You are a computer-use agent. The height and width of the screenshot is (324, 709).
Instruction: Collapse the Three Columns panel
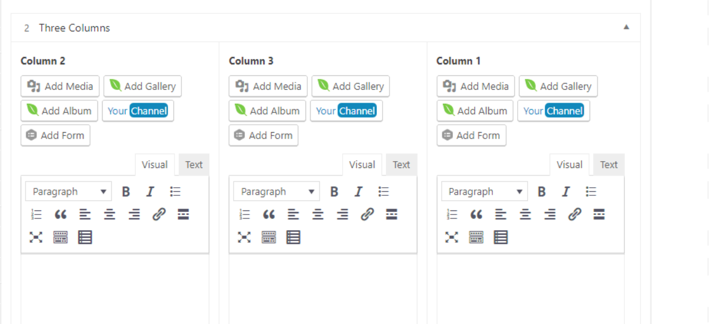pos(626,27)
